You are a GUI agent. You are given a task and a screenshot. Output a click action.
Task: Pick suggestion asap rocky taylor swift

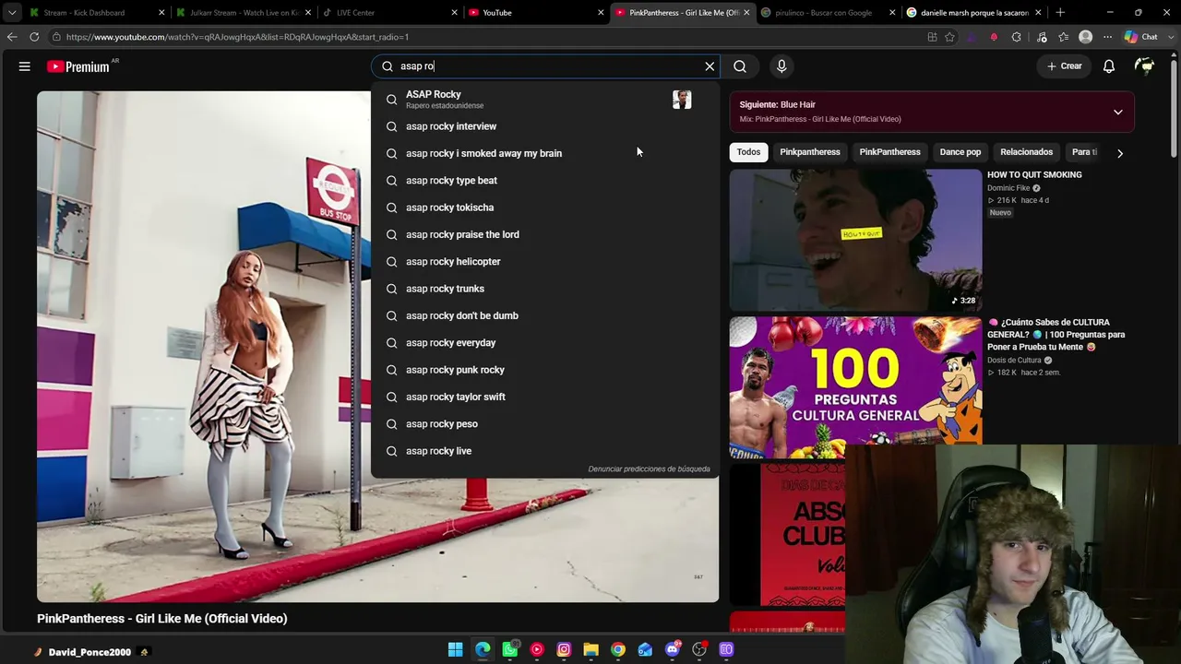(544, 397)
